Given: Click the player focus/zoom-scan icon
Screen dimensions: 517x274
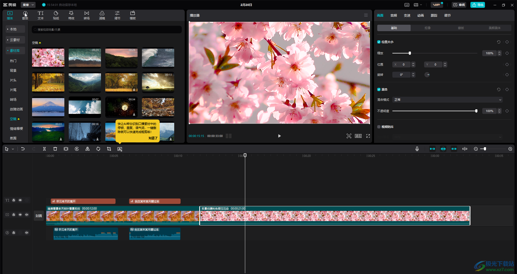Looking at the screenshot, I should [349, 136].
